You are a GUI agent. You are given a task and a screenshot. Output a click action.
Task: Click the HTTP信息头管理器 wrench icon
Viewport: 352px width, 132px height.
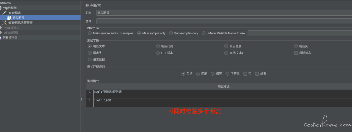point(4,23)
